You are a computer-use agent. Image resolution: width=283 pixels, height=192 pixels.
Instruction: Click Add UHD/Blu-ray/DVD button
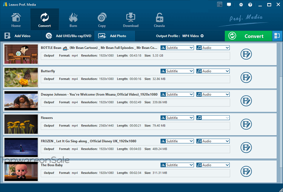68,36
